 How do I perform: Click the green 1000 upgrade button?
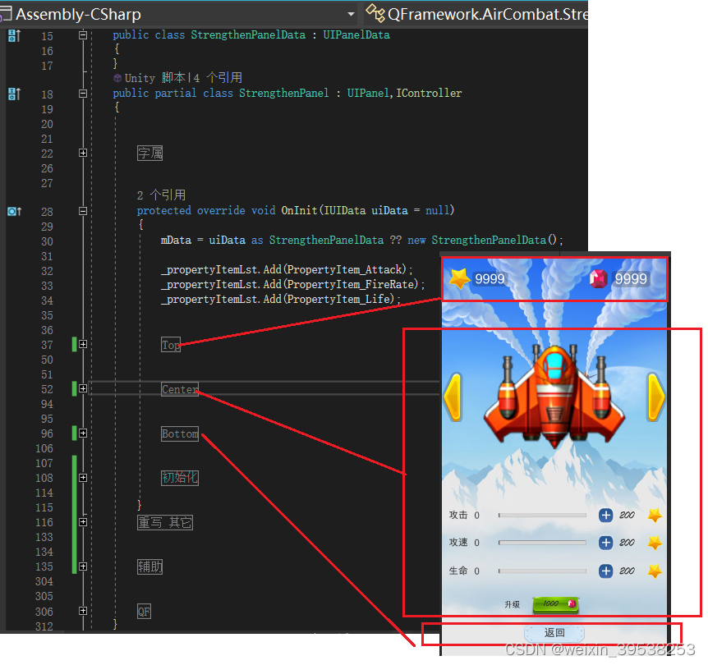(x=556, y=604)
